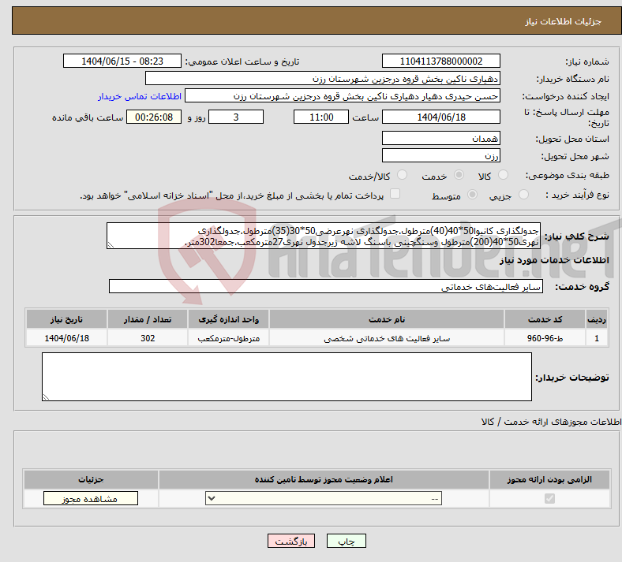This screenshot has width=622, height=562.
Task: Select the متوسط purchase type radio
Action: (473, 195)
